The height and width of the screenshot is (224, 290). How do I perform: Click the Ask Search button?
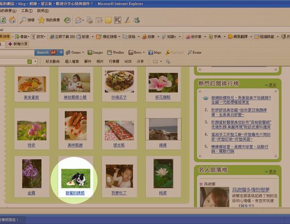click(x=46, y=52)
